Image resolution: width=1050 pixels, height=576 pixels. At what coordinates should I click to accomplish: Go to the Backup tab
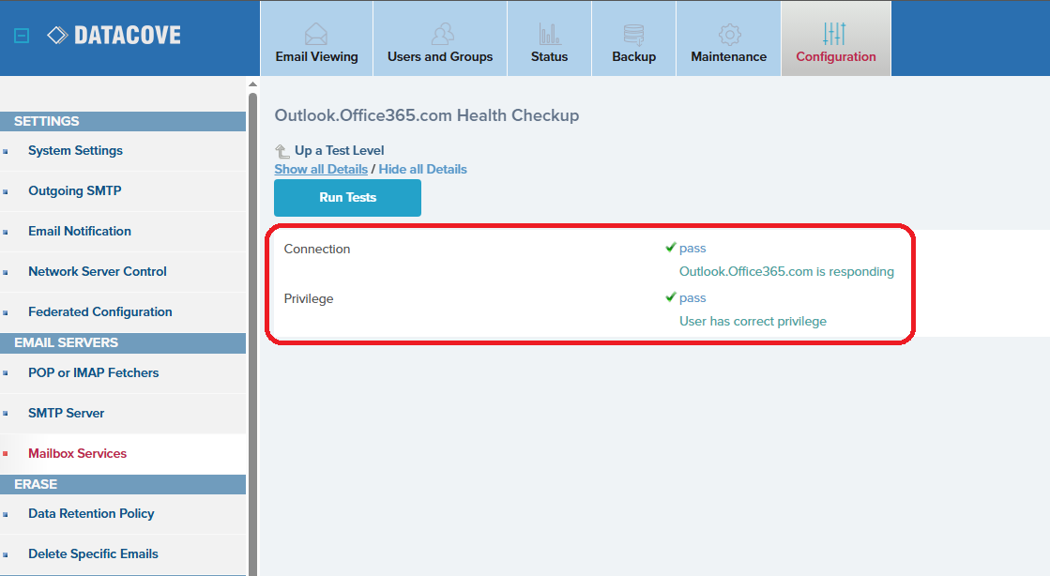tap(633, 38)
